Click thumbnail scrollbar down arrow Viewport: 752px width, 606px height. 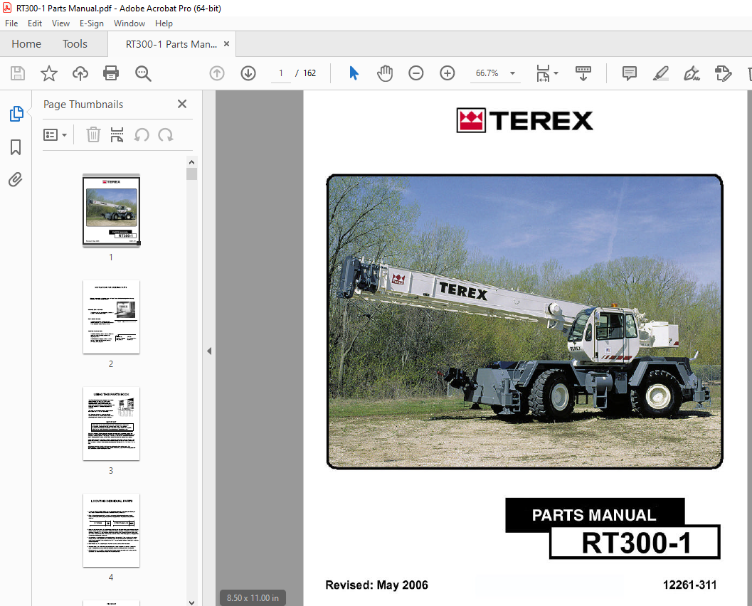192,602
